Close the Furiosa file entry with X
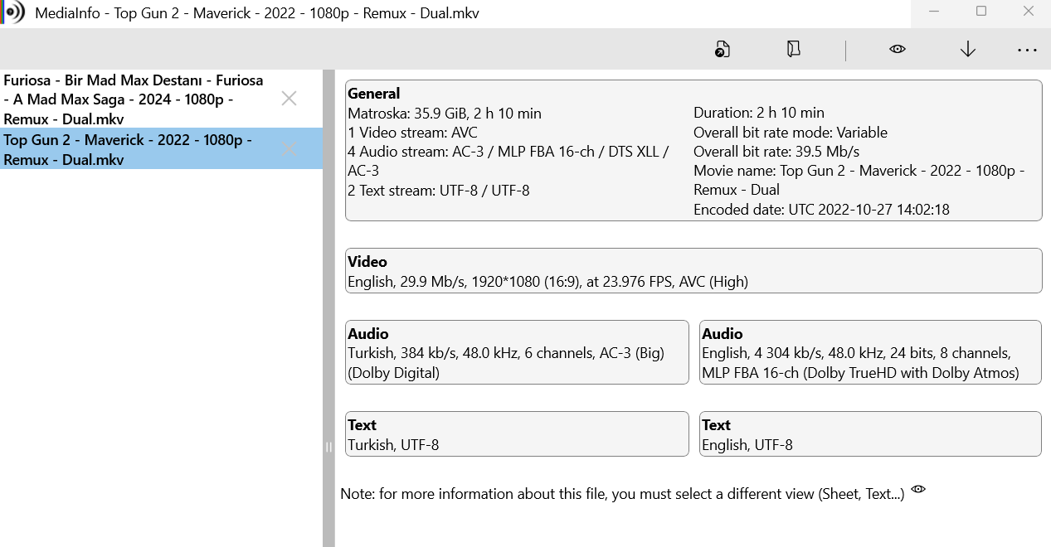The height and width of the screenshot is (547, 1051). coord(289,99)
